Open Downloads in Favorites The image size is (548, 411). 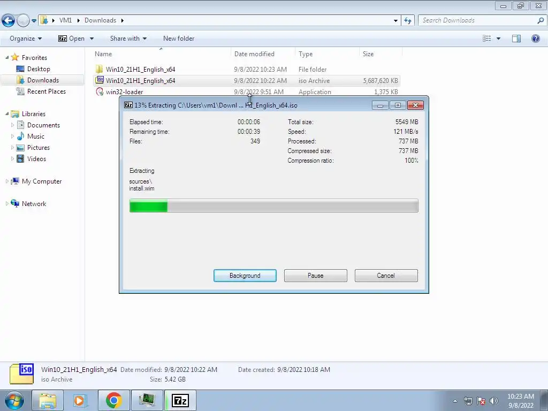pos(43,80)
